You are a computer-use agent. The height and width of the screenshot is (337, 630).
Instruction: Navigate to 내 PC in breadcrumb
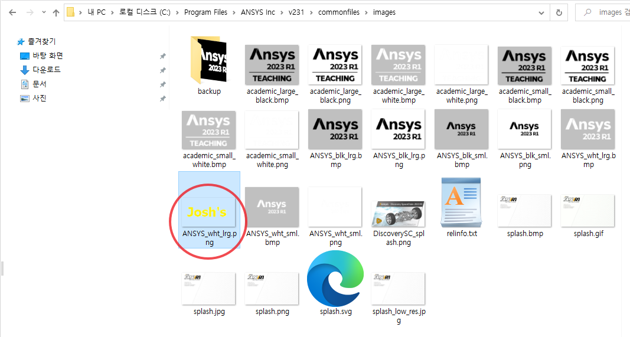pyautogui.click(x=96, y=12)
